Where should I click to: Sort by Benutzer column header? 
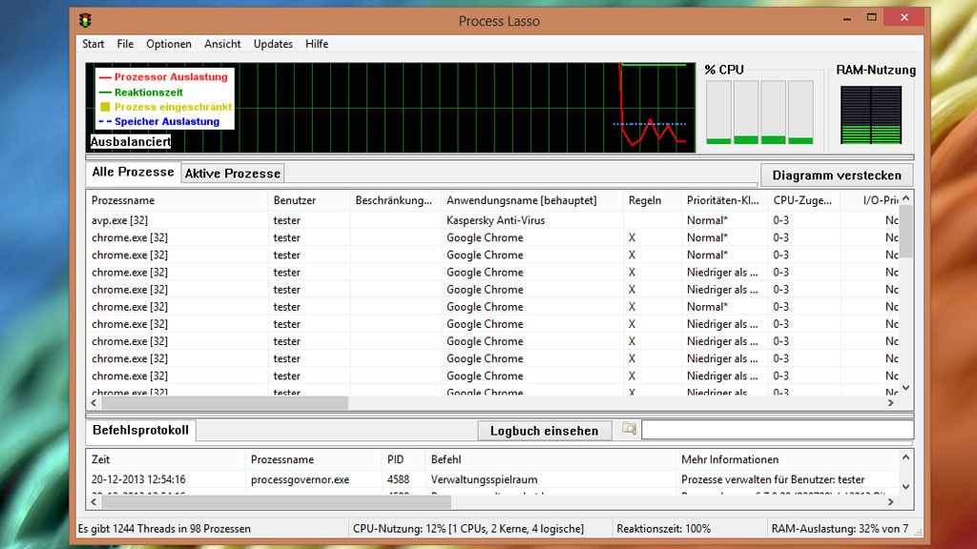[308, 200]
